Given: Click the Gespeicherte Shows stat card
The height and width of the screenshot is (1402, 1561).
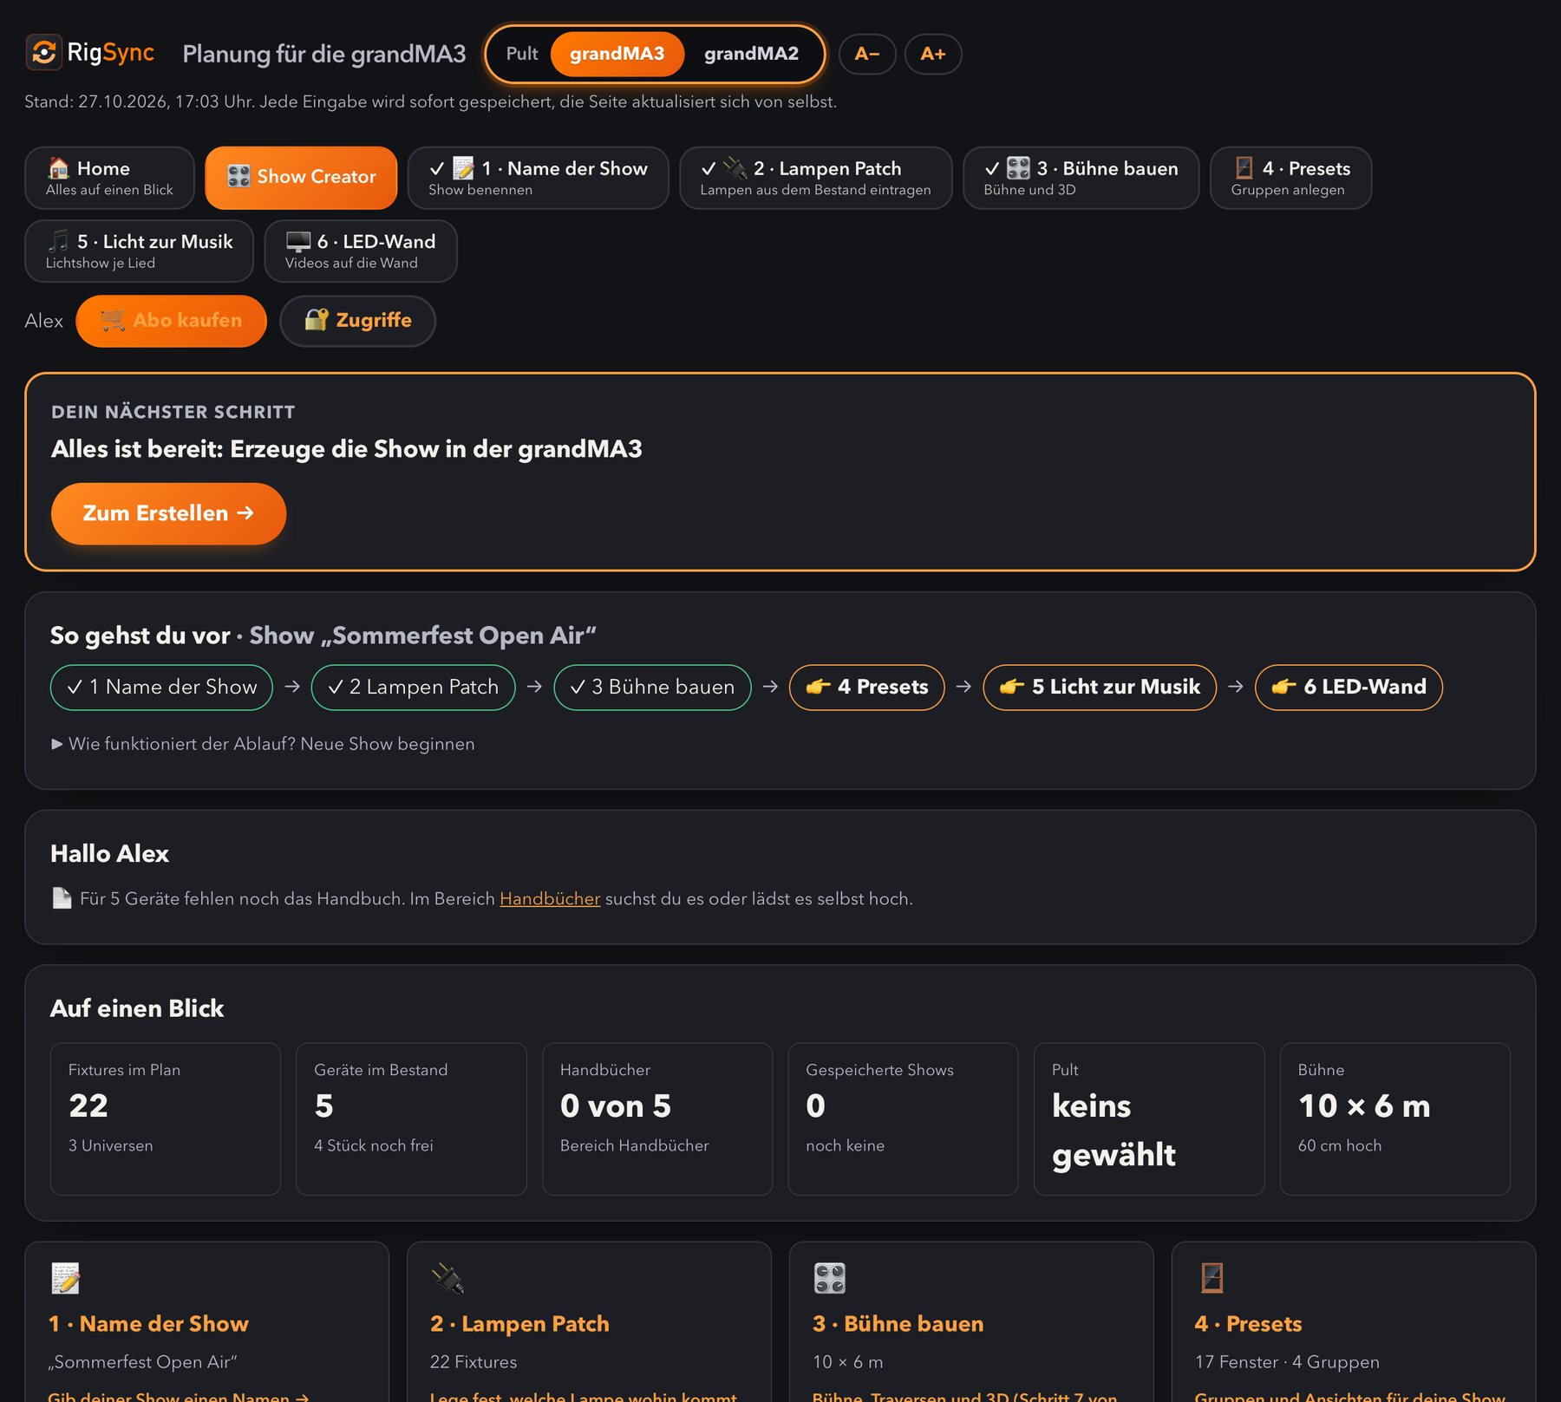Looking at the screenshot, I should 903,1119.
